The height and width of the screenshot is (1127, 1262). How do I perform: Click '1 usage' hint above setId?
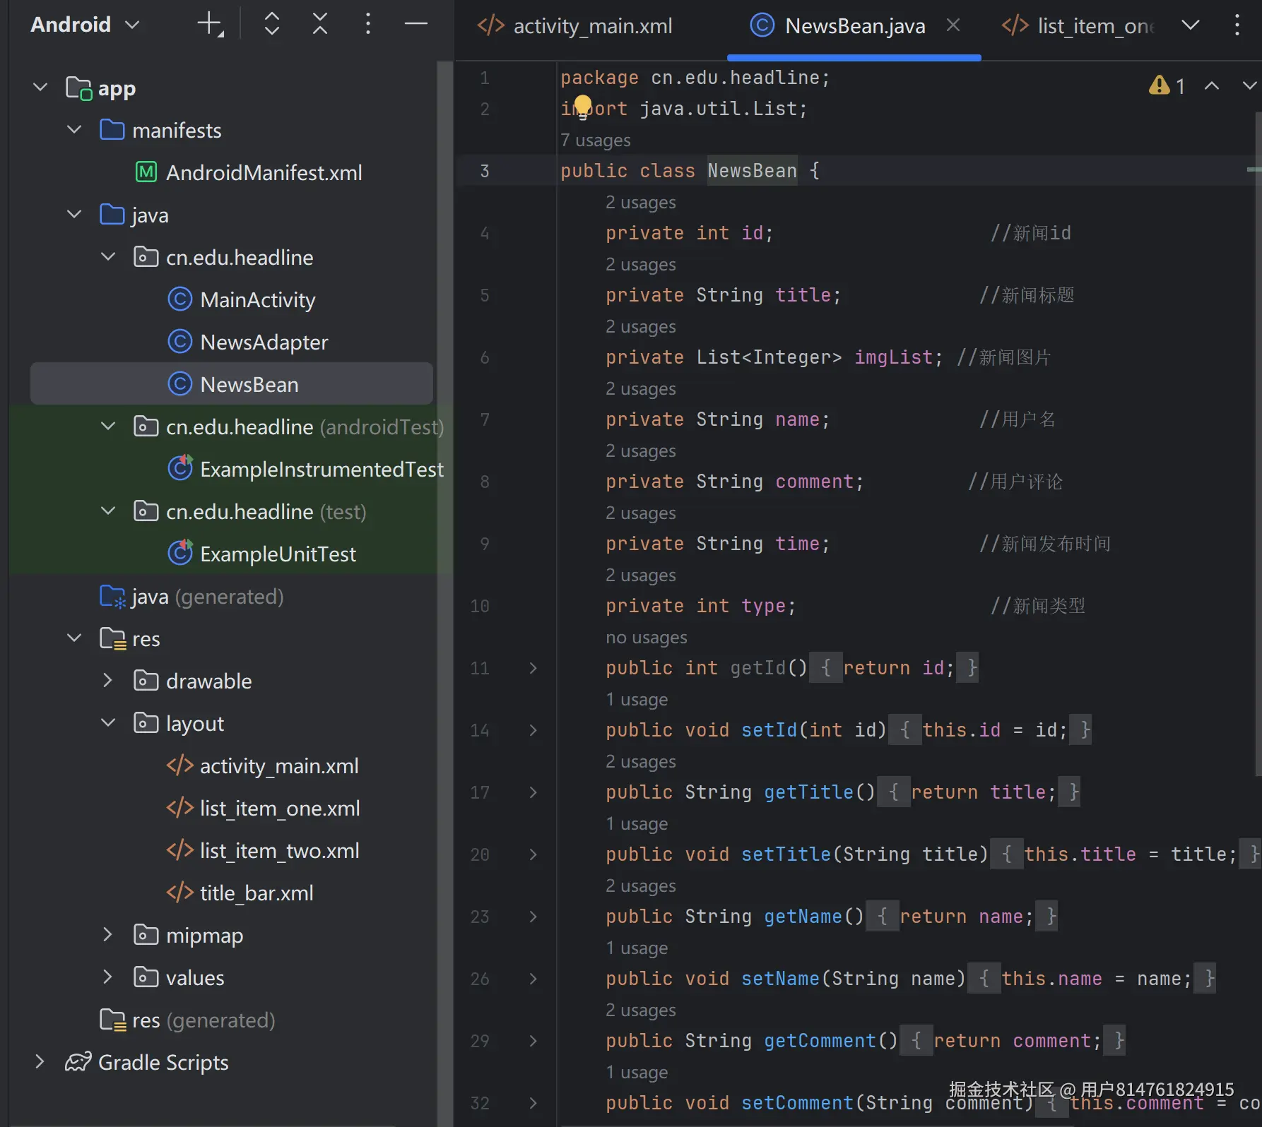pyautogui.click(x=637, y=699)
